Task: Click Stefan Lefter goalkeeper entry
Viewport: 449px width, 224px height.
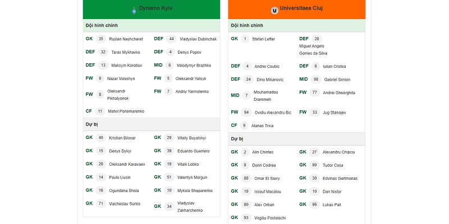Action: click(x=263, y=39)
